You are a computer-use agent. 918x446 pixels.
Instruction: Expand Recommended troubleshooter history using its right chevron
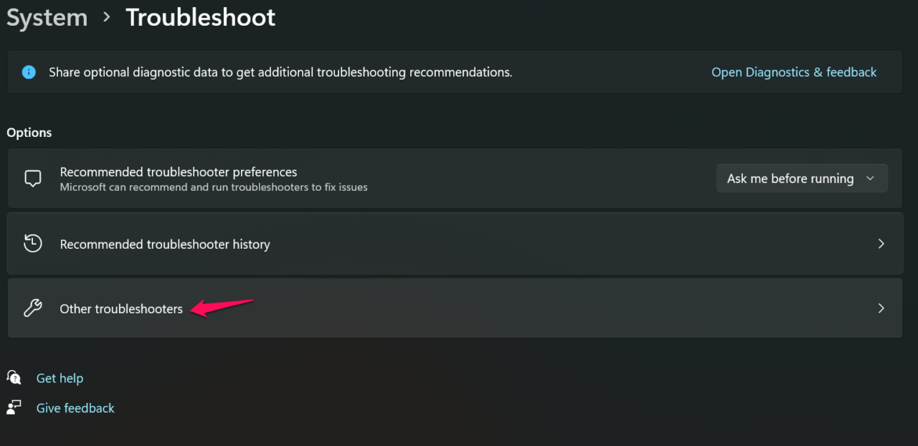pyautogui.click(x=881, y=244)
